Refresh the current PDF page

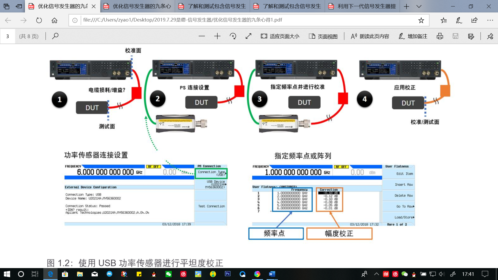[x=39, y=20]
